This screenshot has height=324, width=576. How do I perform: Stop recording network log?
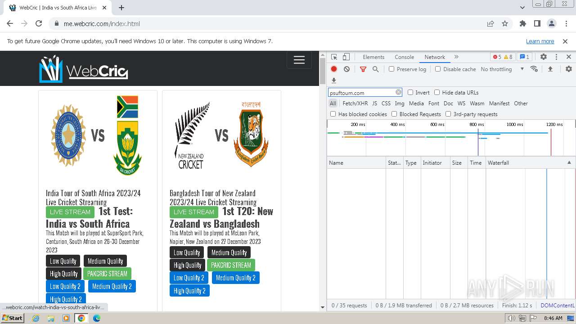coord(334,69)
